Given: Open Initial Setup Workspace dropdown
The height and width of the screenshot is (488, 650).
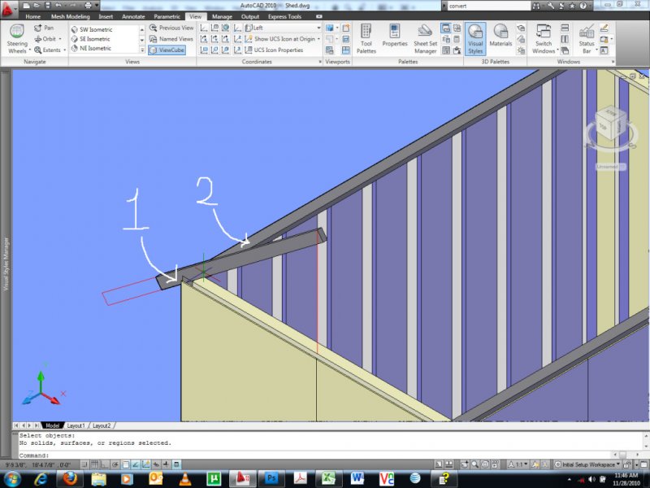Looking at the screenshot, I should [587, 464].
